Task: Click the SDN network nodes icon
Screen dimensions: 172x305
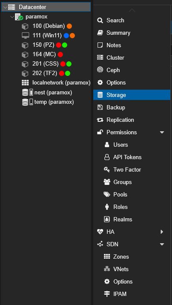Action: click(100, 245)
